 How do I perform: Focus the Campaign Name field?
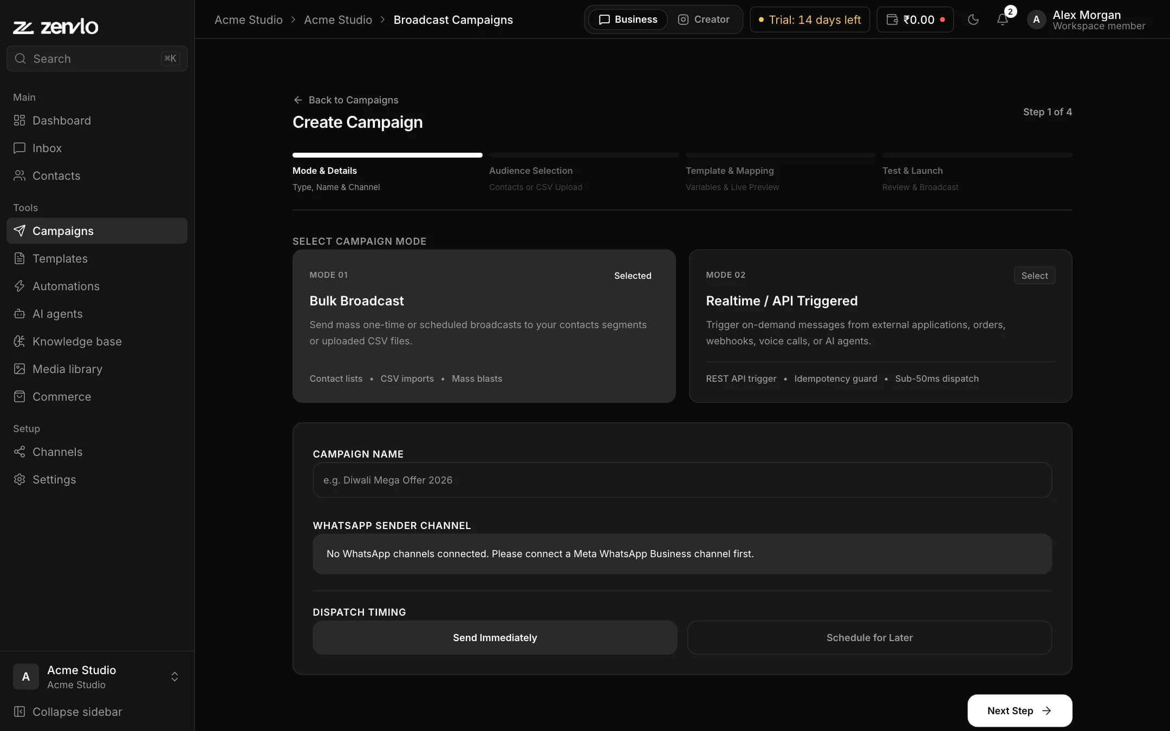click(x=682, y=480)
